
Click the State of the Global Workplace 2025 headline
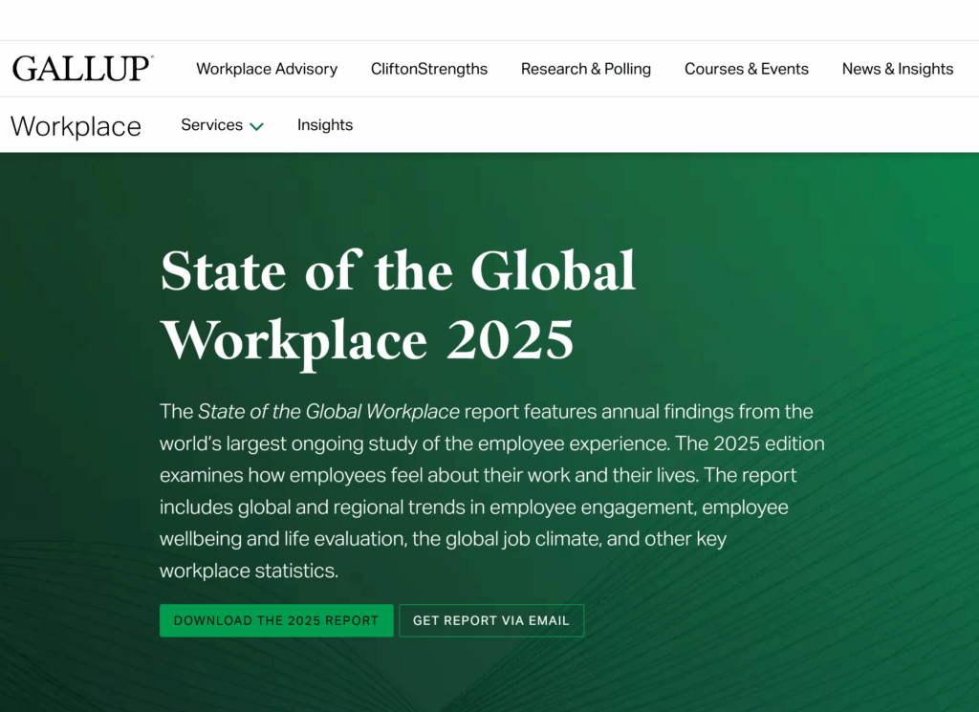pos(399,304)
